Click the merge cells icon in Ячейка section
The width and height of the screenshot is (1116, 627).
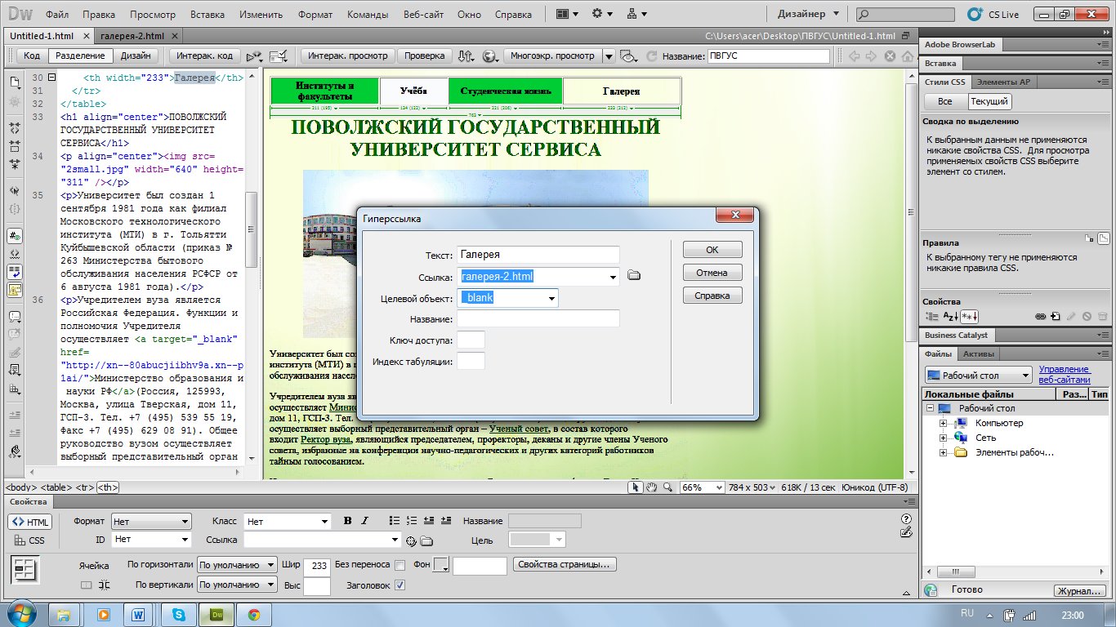click(x=87, y=585)
